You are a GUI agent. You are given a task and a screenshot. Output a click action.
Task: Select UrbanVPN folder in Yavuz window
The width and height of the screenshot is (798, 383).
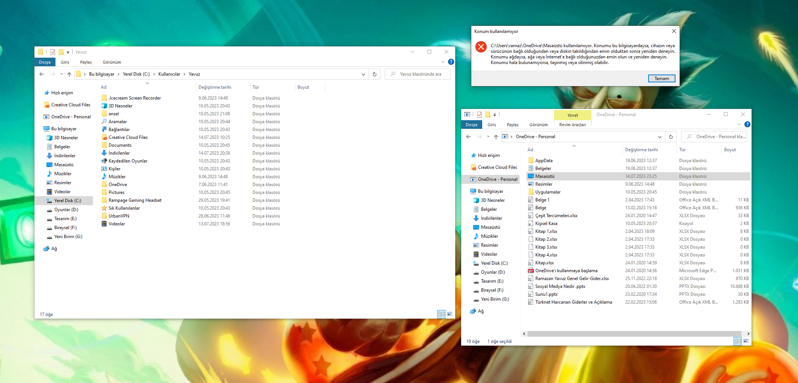119,216
